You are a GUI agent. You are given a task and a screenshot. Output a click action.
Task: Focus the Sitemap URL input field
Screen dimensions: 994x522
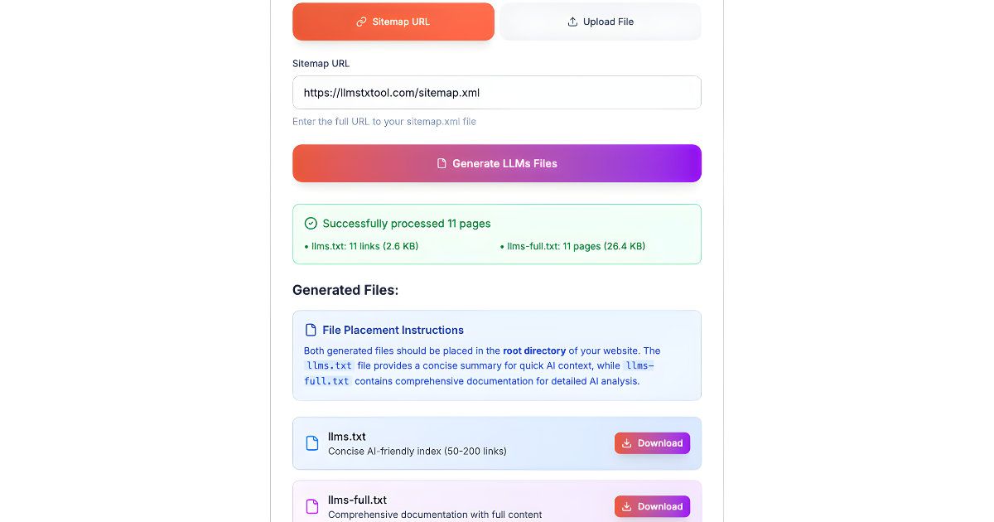(x=497, y=93)
